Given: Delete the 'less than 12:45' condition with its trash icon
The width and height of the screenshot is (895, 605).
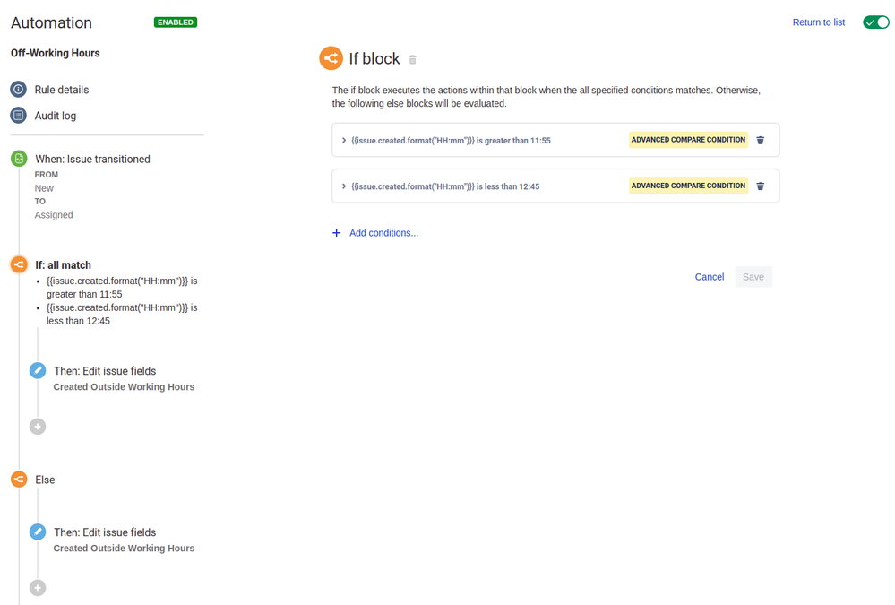Looking at the screenshot, I should pyautogui.click(x=760, y=186).
